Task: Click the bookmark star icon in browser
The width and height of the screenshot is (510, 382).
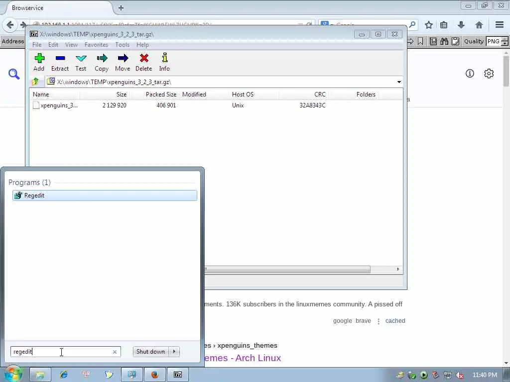Action: coord(429,25)
